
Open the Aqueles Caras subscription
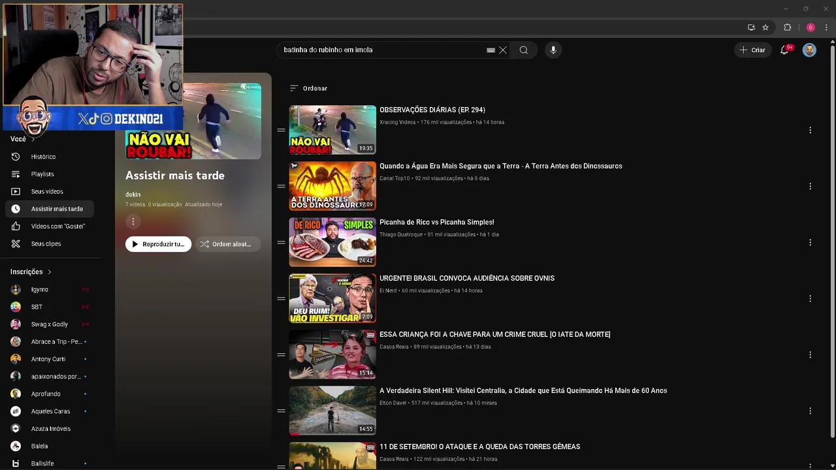click(x=50, y=411)
